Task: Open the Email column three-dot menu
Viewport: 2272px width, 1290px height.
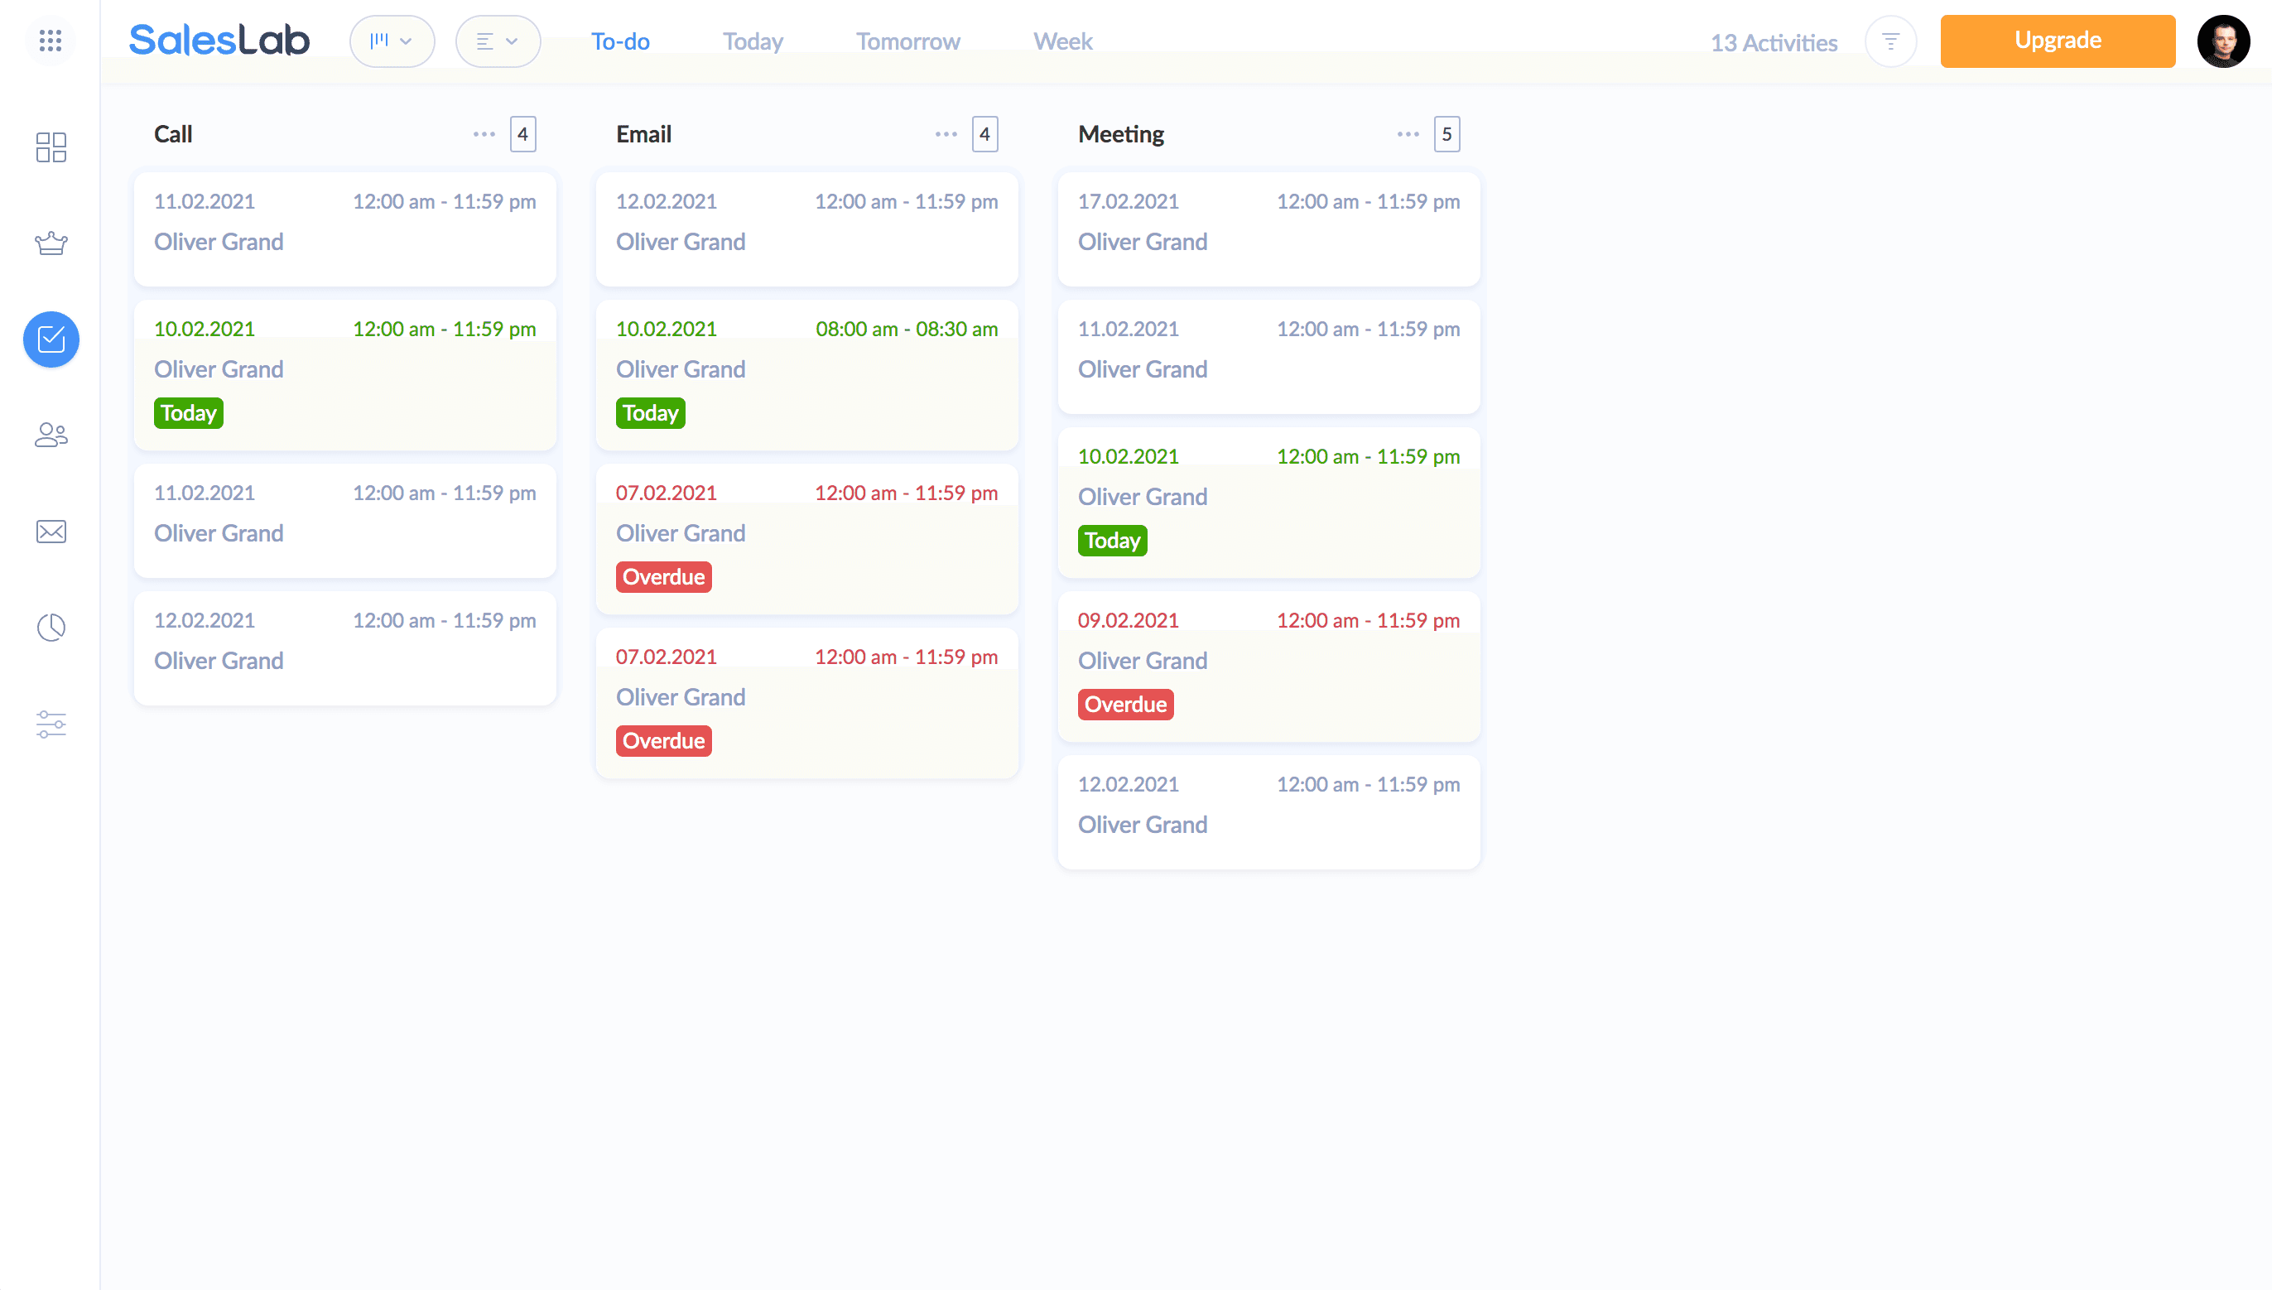Action: [x=945, y=135]
